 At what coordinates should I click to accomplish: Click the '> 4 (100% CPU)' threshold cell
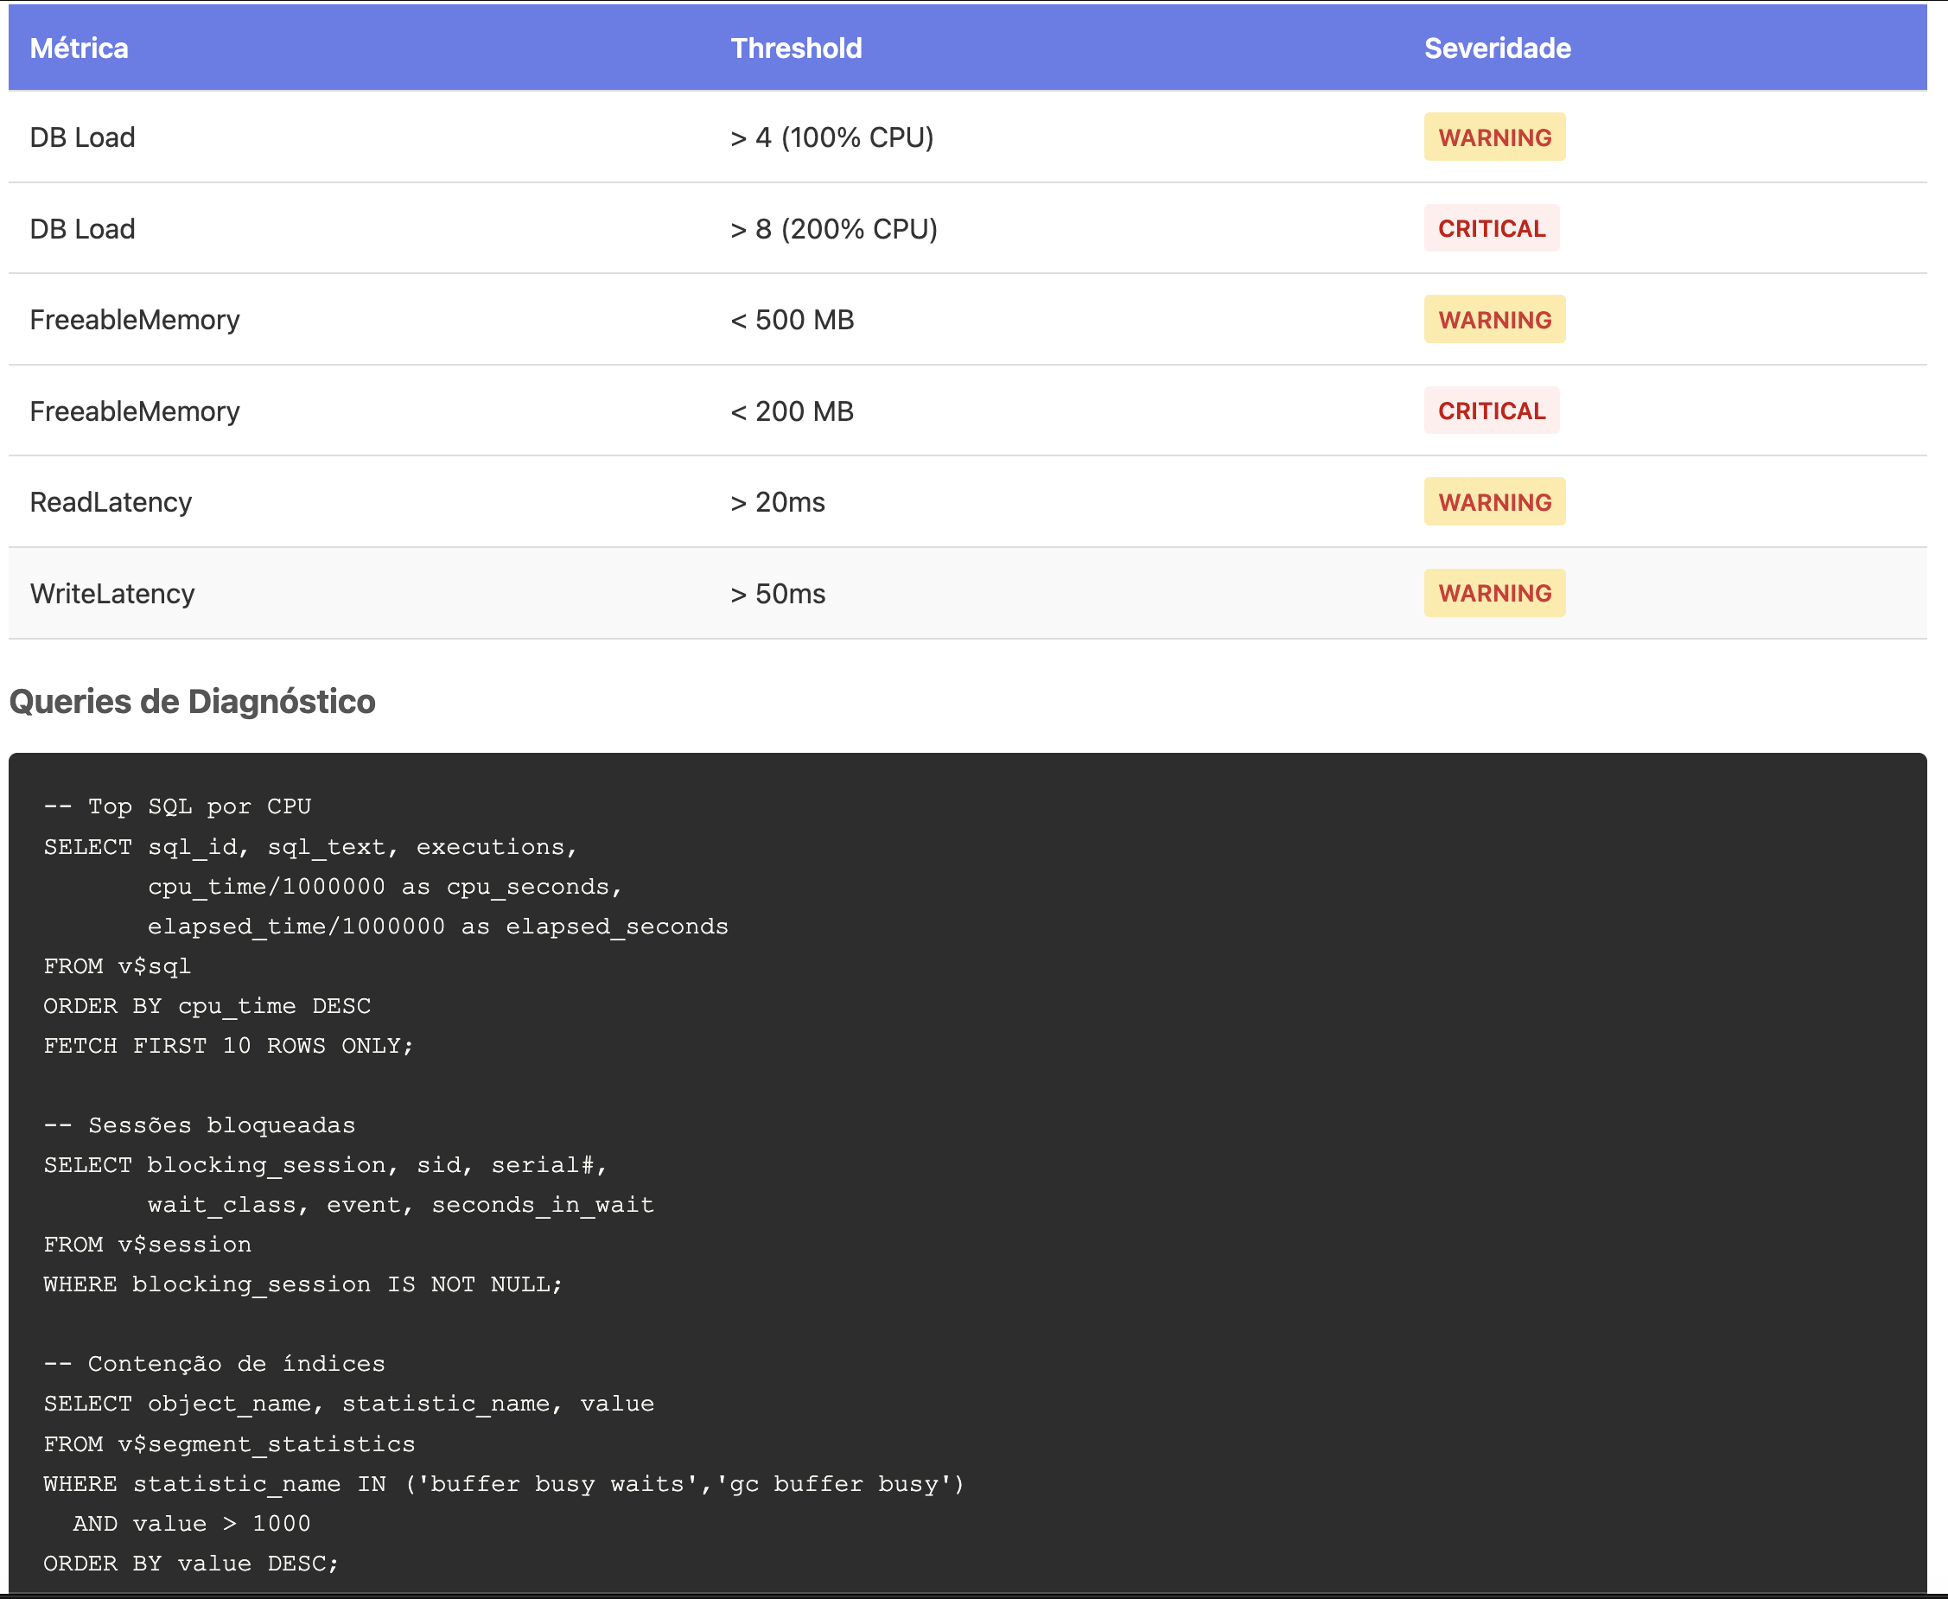pos(831,137)
